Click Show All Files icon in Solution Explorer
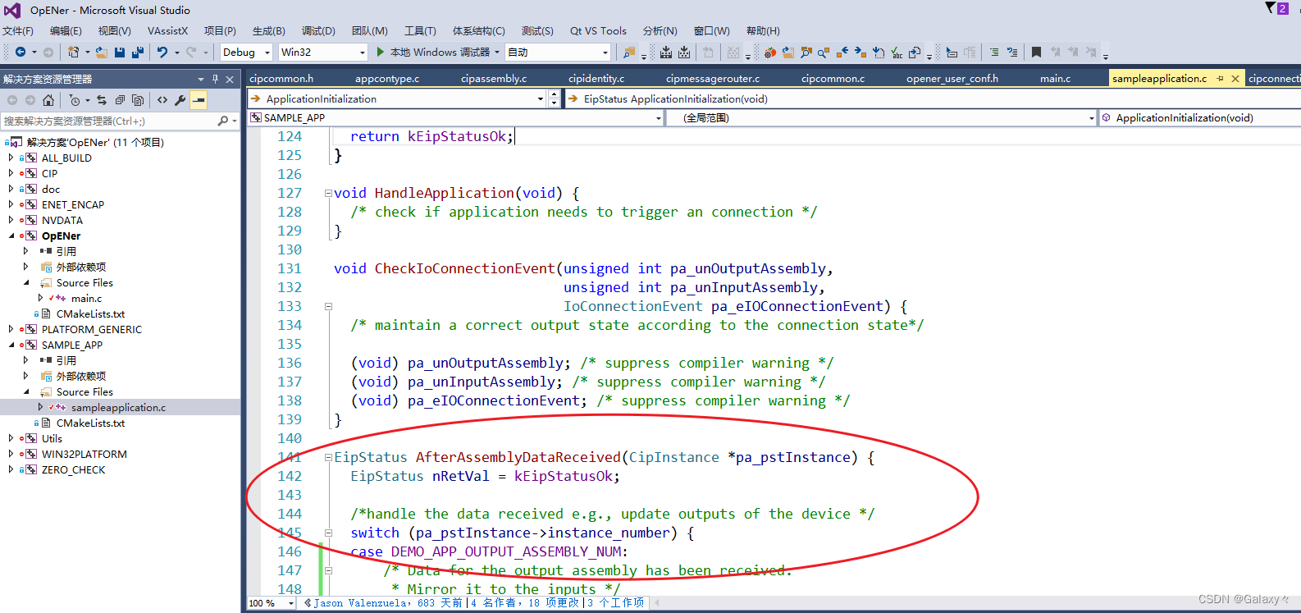The height and width of the screenshot is (613, 1301). point(138,100)
